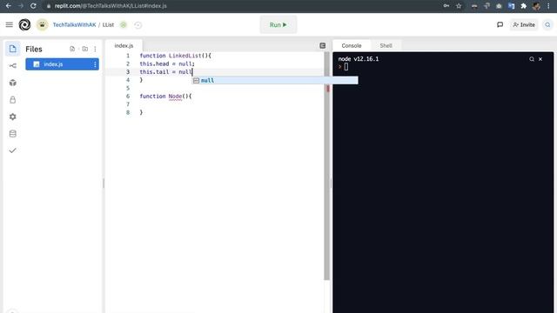Click the green Node.js language badge

[x=124, y=25]
